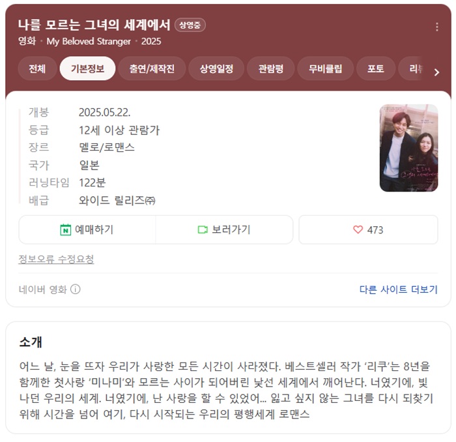Click the 상영중 status badge
This screenshot has height=442, width=456.
click(190, 25)
